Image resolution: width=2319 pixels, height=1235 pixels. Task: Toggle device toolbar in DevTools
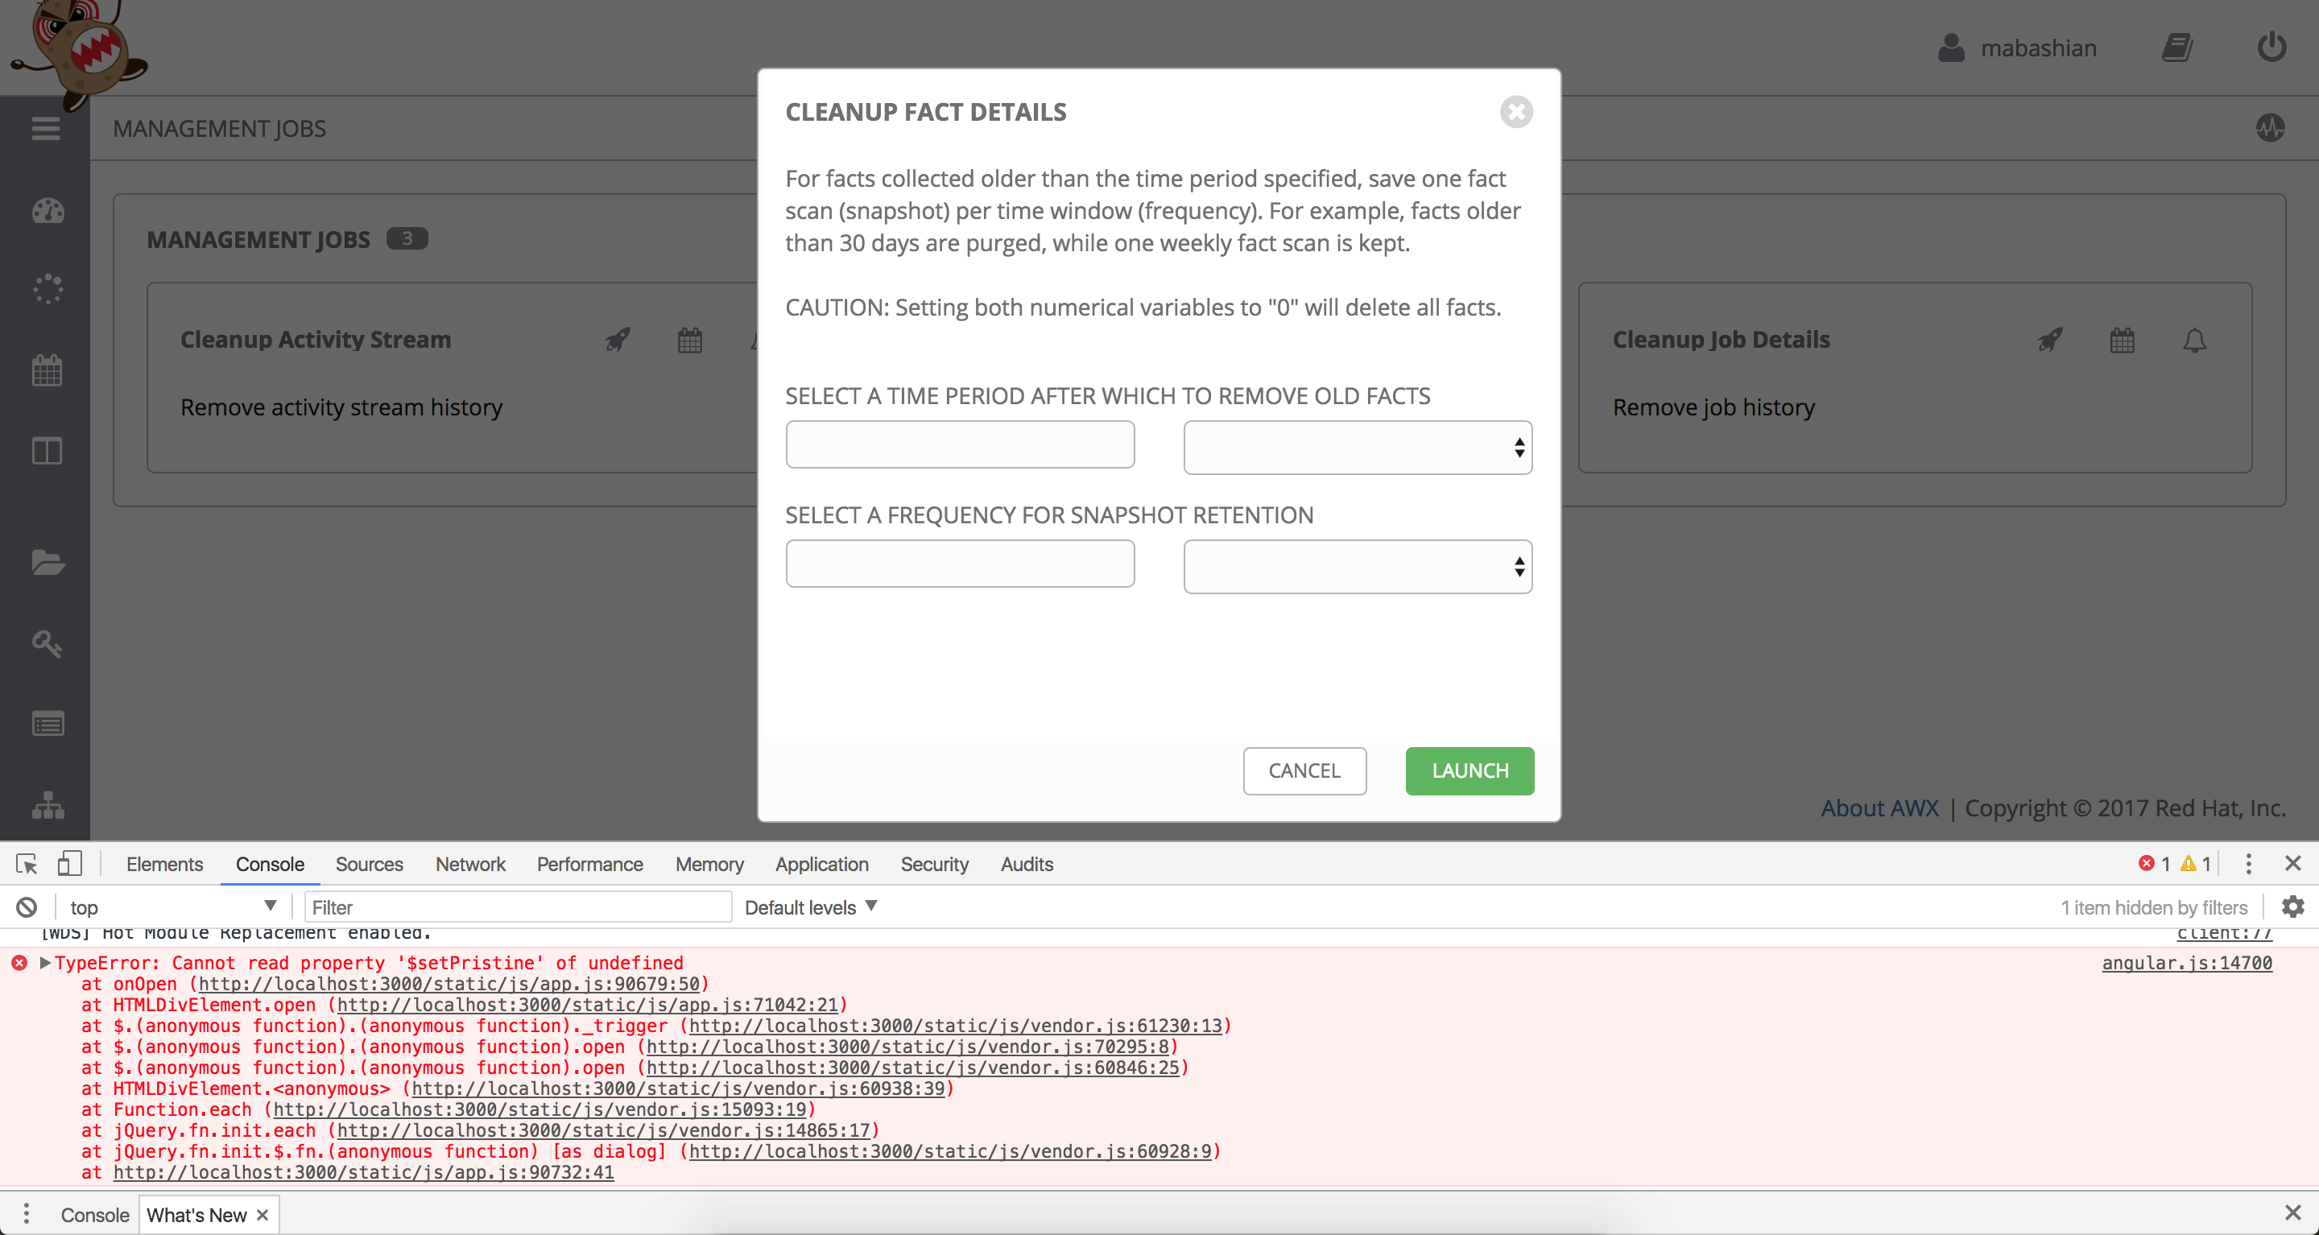point(69,864)
